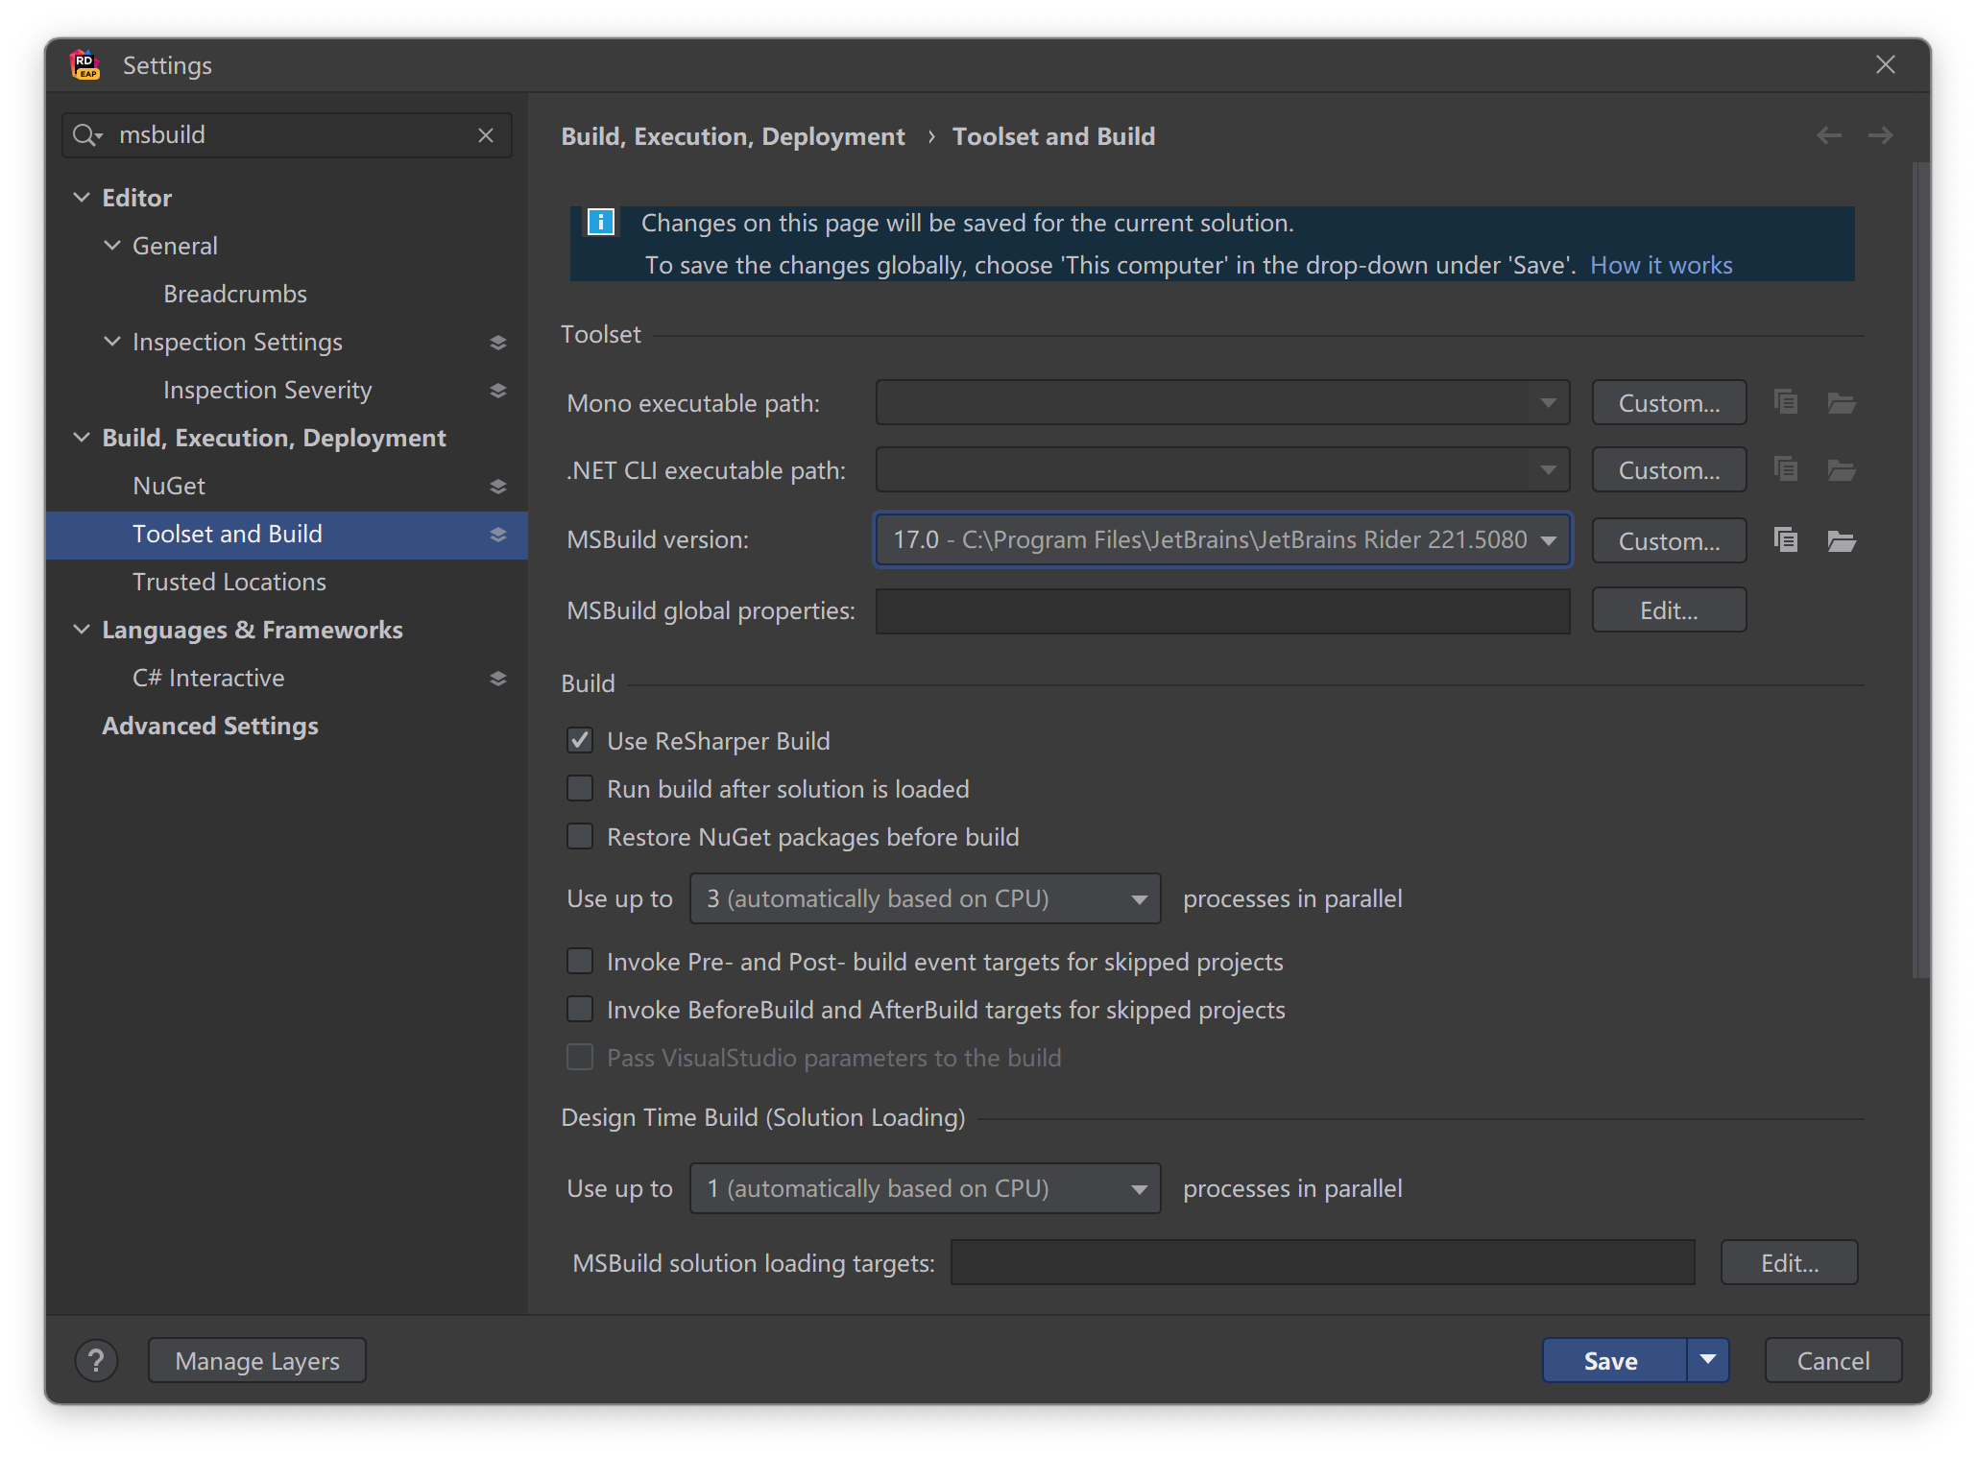This screenshot has height=1457, width=1976.
Task: Click the settings page vertical scrollbar
Action: [1920, 570]
